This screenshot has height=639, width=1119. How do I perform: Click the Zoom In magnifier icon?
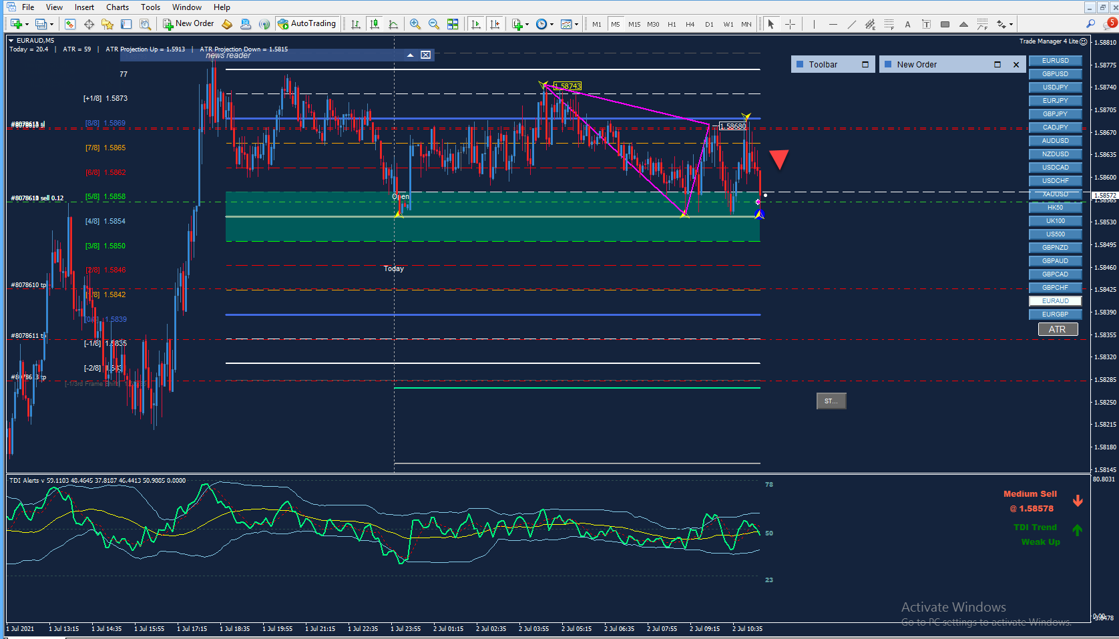point(415,24)
